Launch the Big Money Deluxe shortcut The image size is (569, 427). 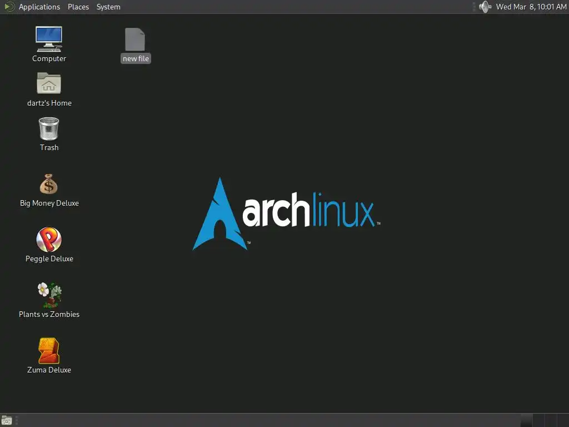49,183
